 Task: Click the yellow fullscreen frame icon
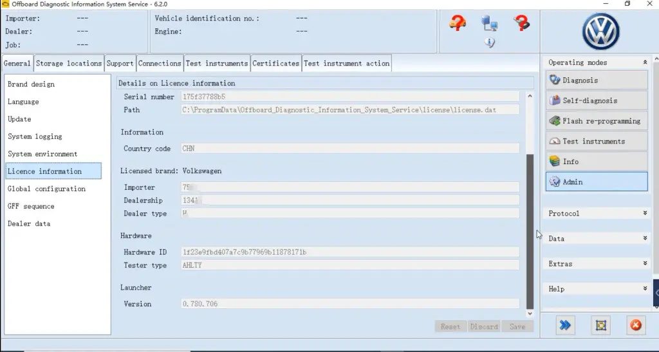[x=601, y=325]
